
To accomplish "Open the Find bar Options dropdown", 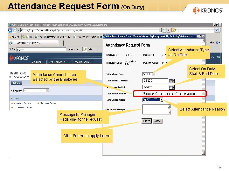I will pos(92,49).
